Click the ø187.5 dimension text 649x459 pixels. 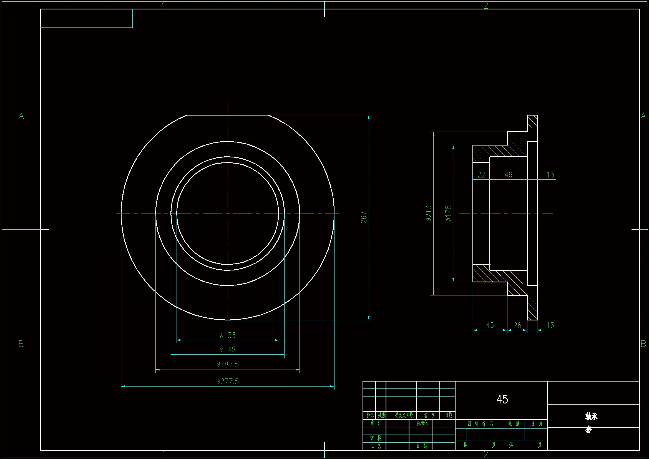click(x=228, y=365)
